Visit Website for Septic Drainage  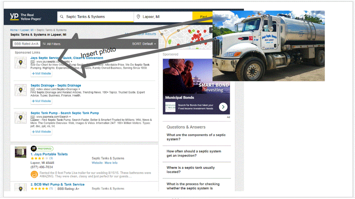42,101
